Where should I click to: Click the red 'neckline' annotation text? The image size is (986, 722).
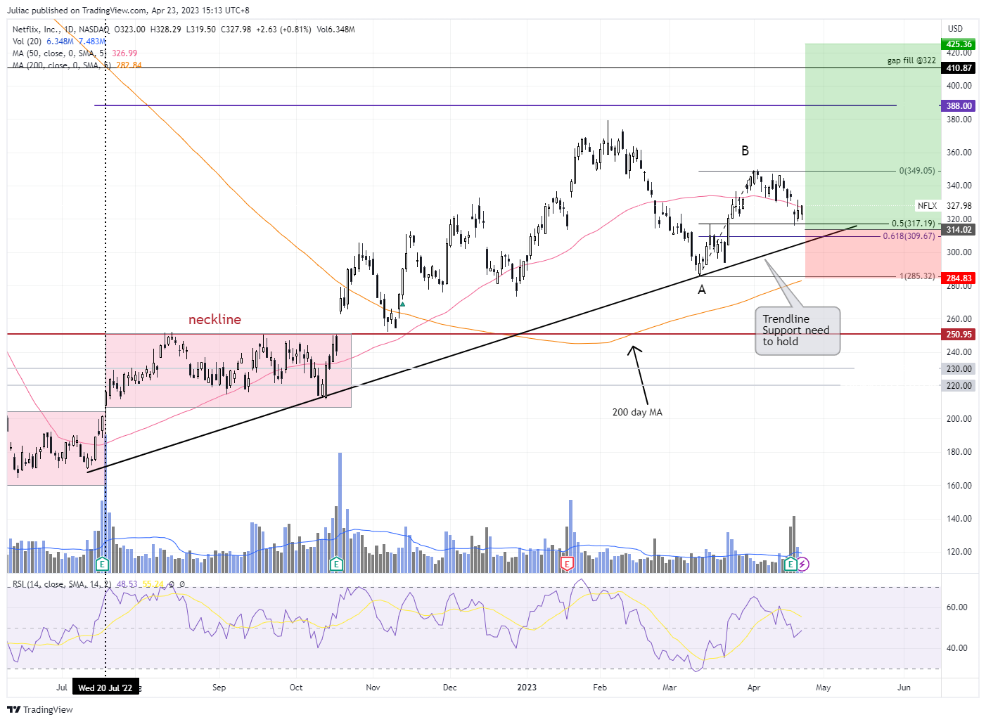pos(215,319)
